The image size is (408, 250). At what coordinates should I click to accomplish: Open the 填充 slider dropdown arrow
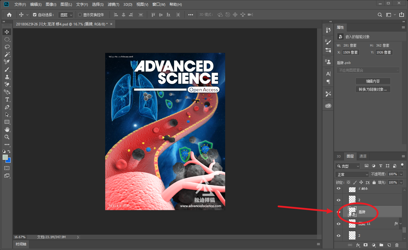401,182
